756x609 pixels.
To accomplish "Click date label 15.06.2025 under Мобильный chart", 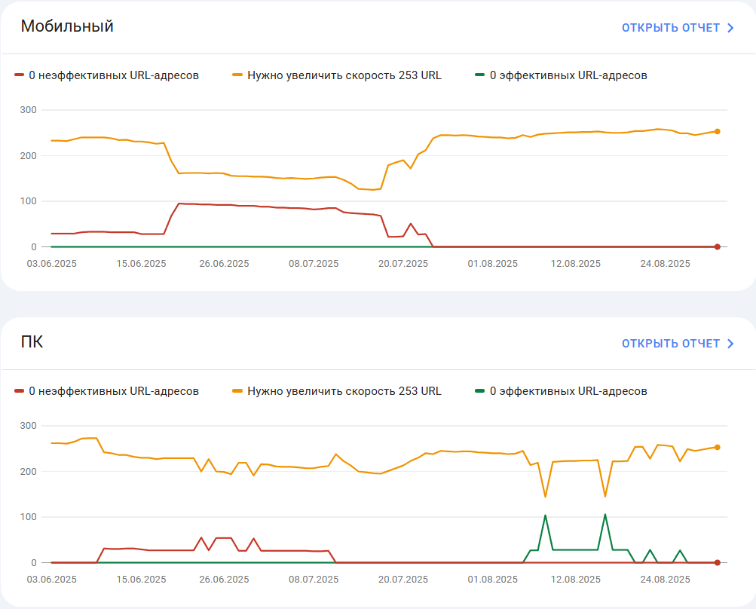I will coord(141,264).
